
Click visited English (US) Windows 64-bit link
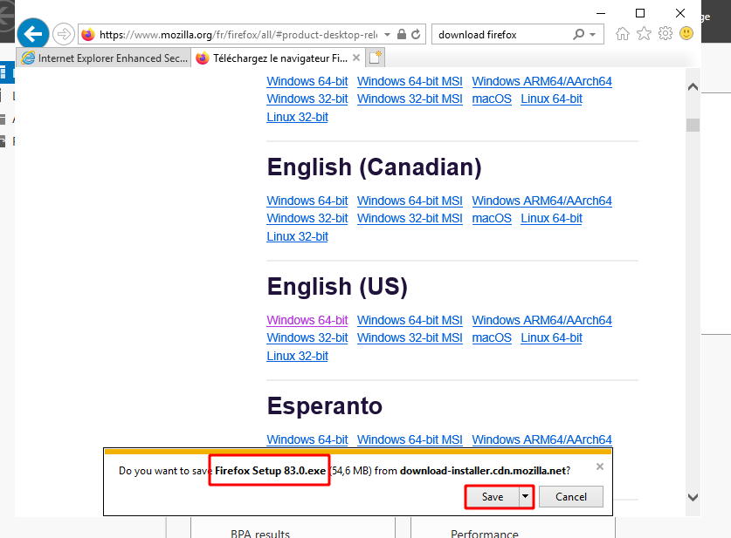pos(307,320)
